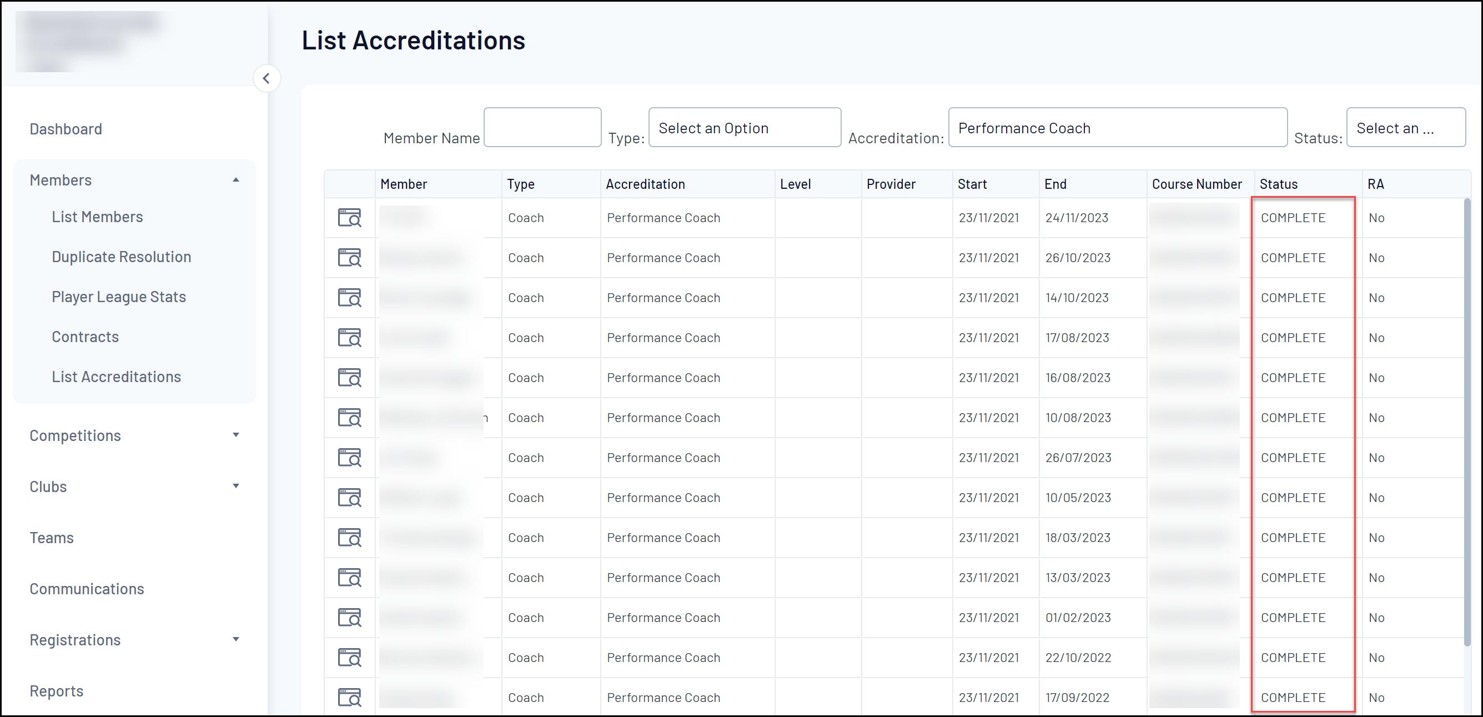This screenshot has width=1483, height=717.
Task: Open view icon for the 10/08/2023 end date row
Action: [349, 418]
